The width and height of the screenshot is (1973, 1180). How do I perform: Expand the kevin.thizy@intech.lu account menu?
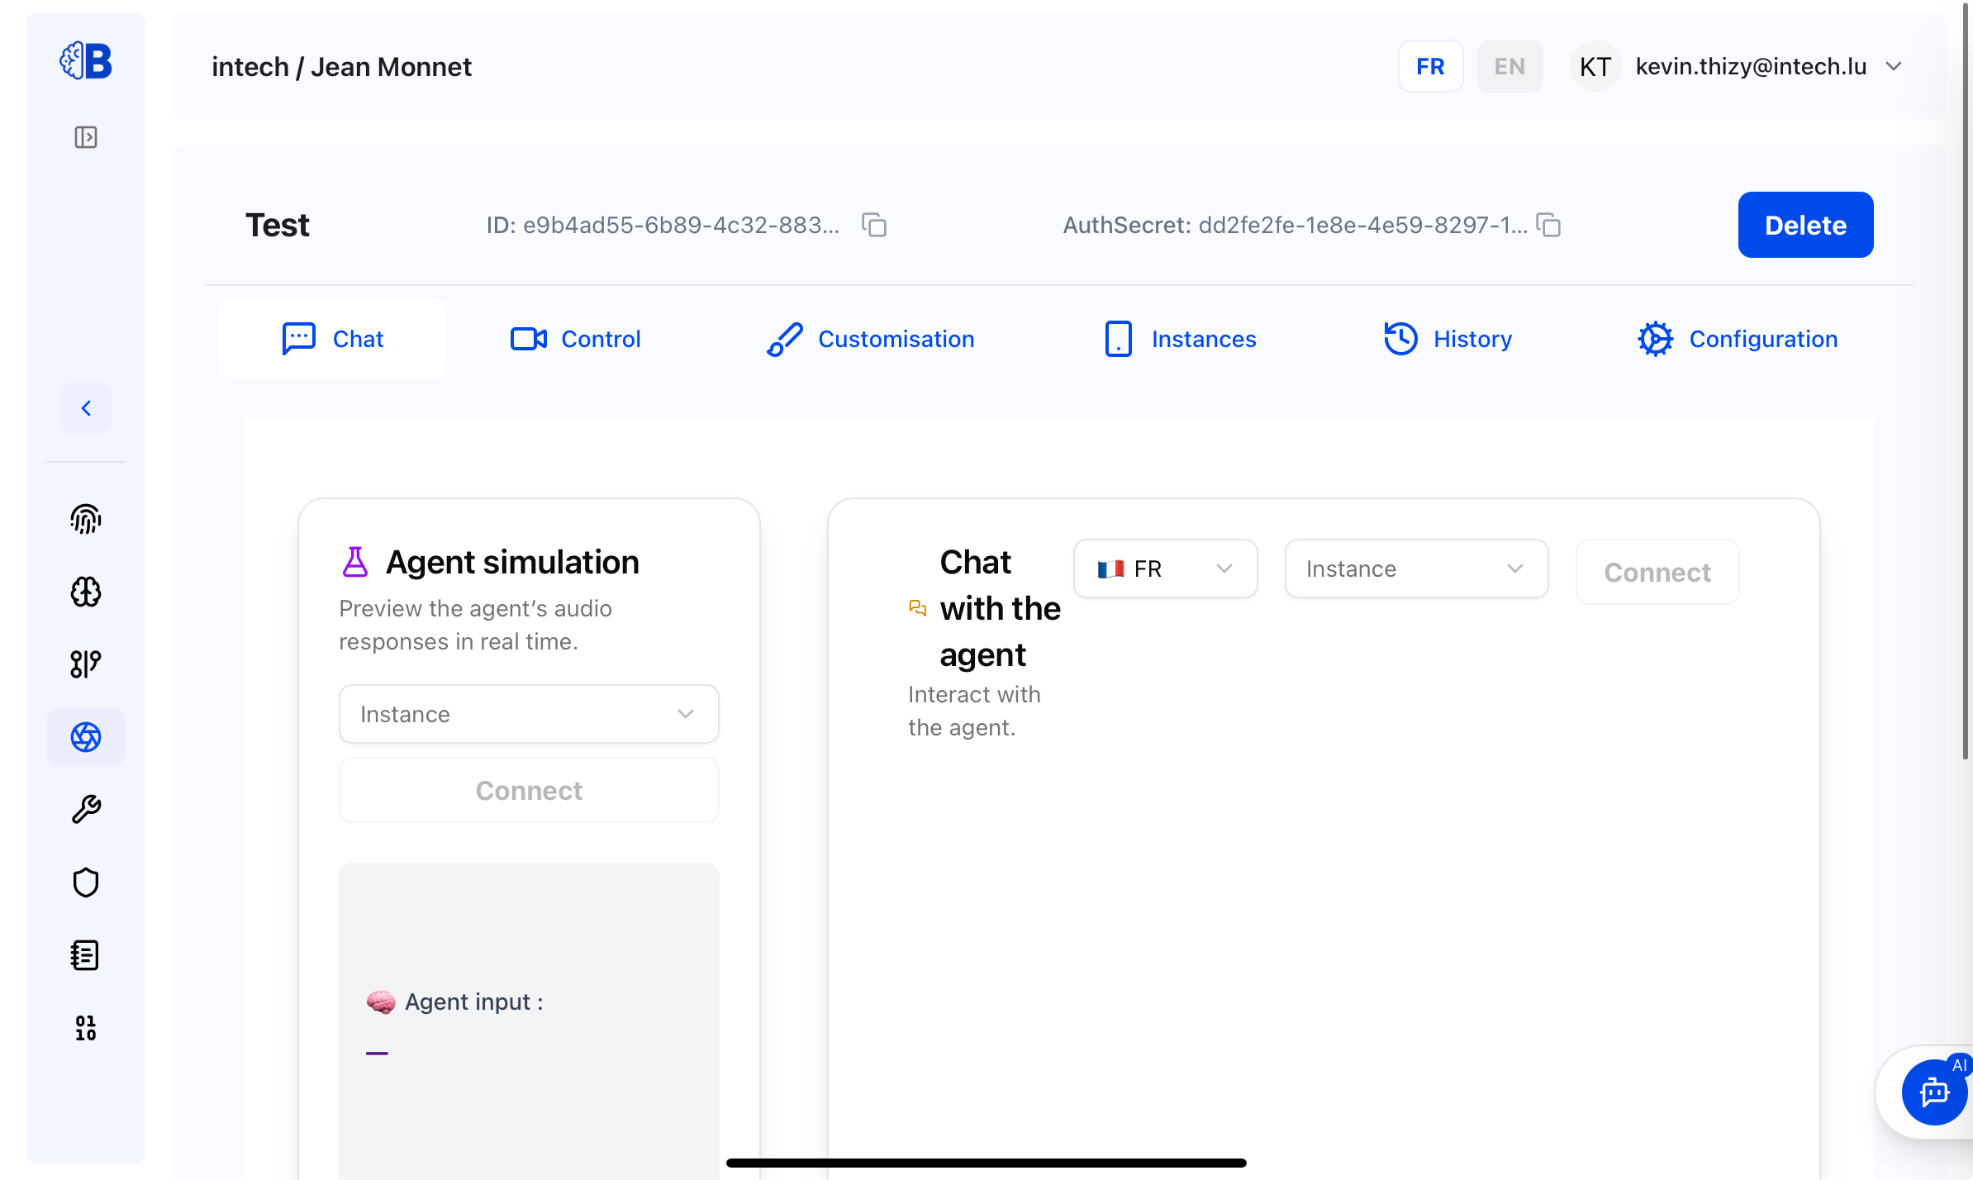point(1895,66)
